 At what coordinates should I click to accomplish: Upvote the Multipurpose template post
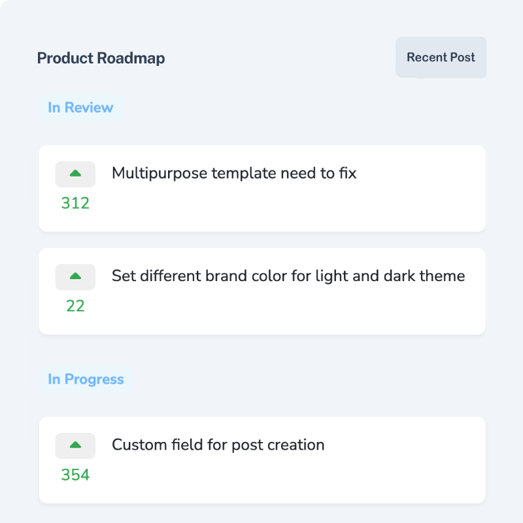pos(75,174)
